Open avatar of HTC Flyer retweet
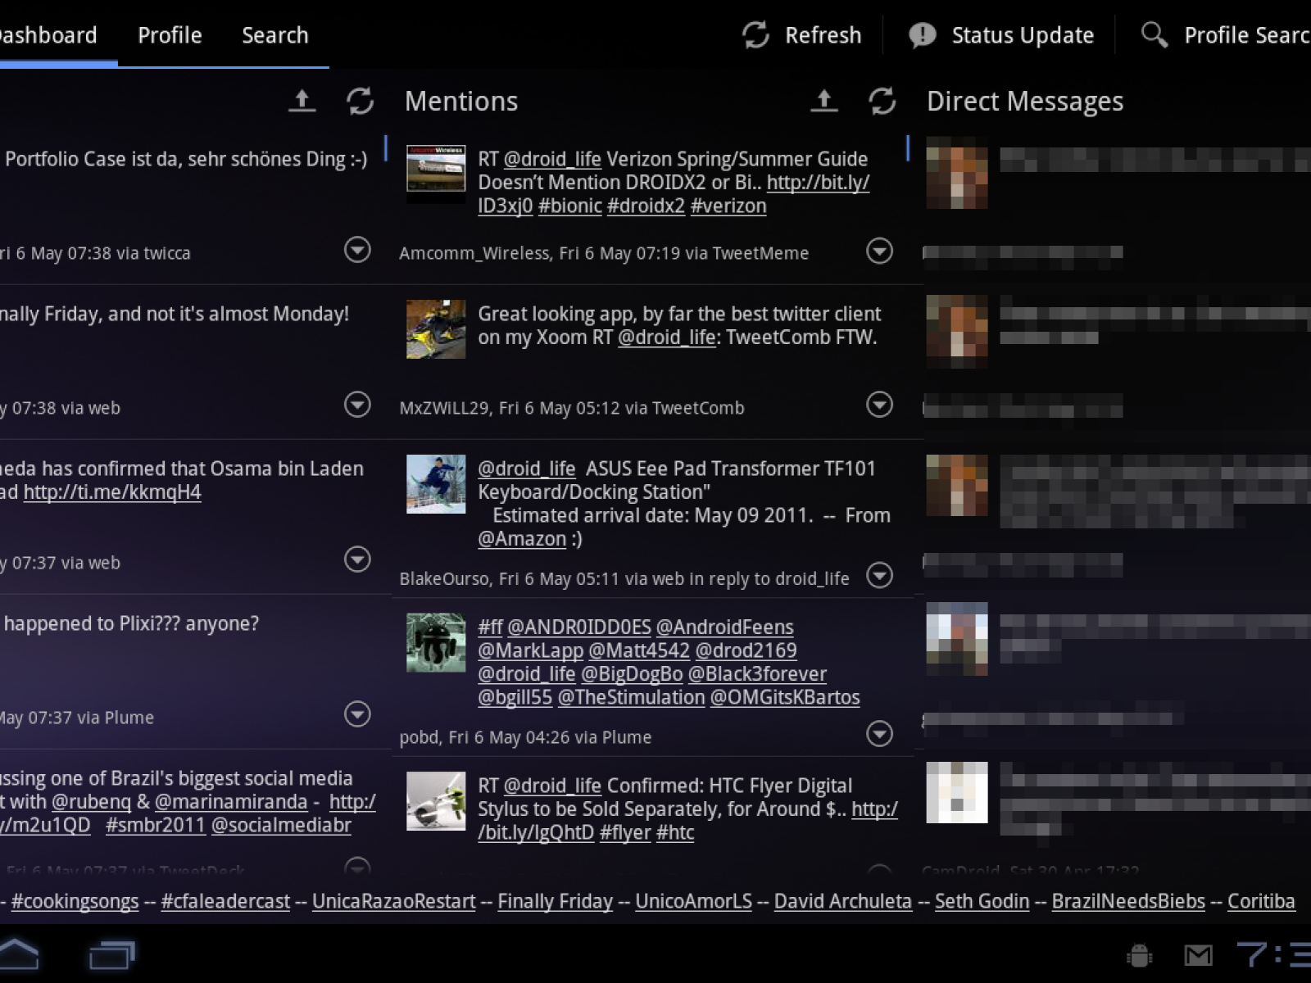 point(436,801)
